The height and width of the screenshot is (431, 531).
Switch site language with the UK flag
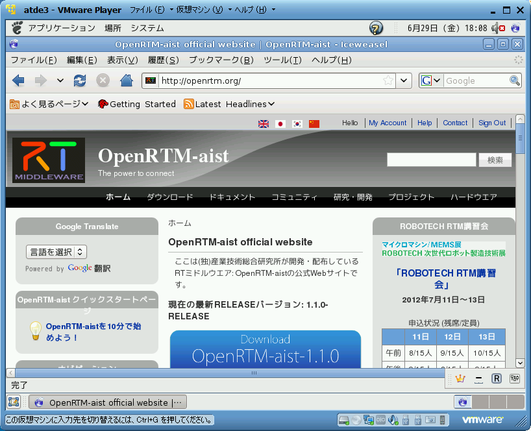coord(264,124)
